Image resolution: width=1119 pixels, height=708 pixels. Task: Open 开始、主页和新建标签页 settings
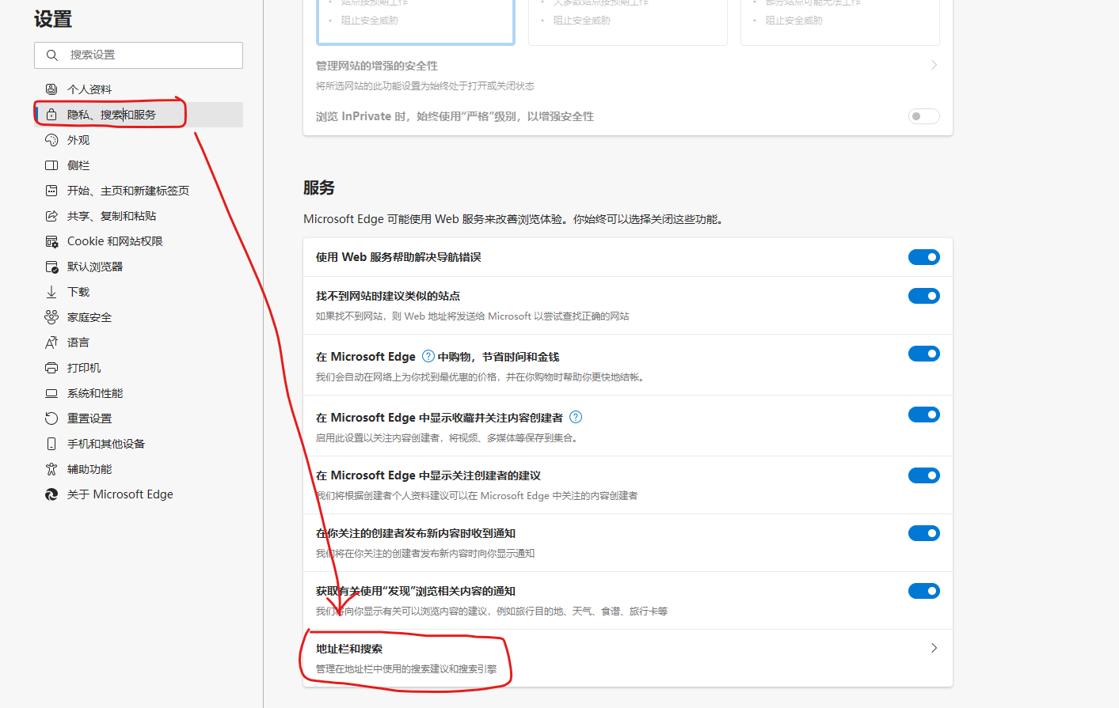point(139,191)
